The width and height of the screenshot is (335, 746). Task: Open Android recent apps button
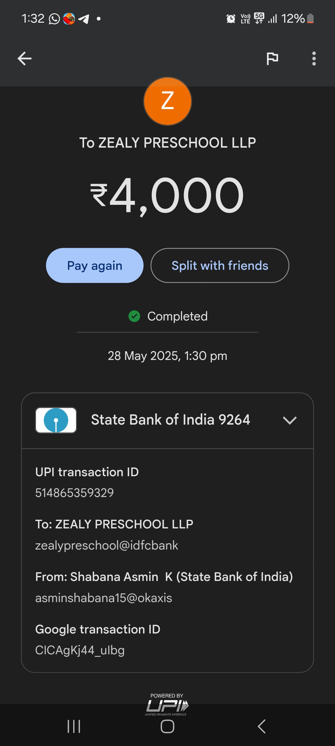74,726
